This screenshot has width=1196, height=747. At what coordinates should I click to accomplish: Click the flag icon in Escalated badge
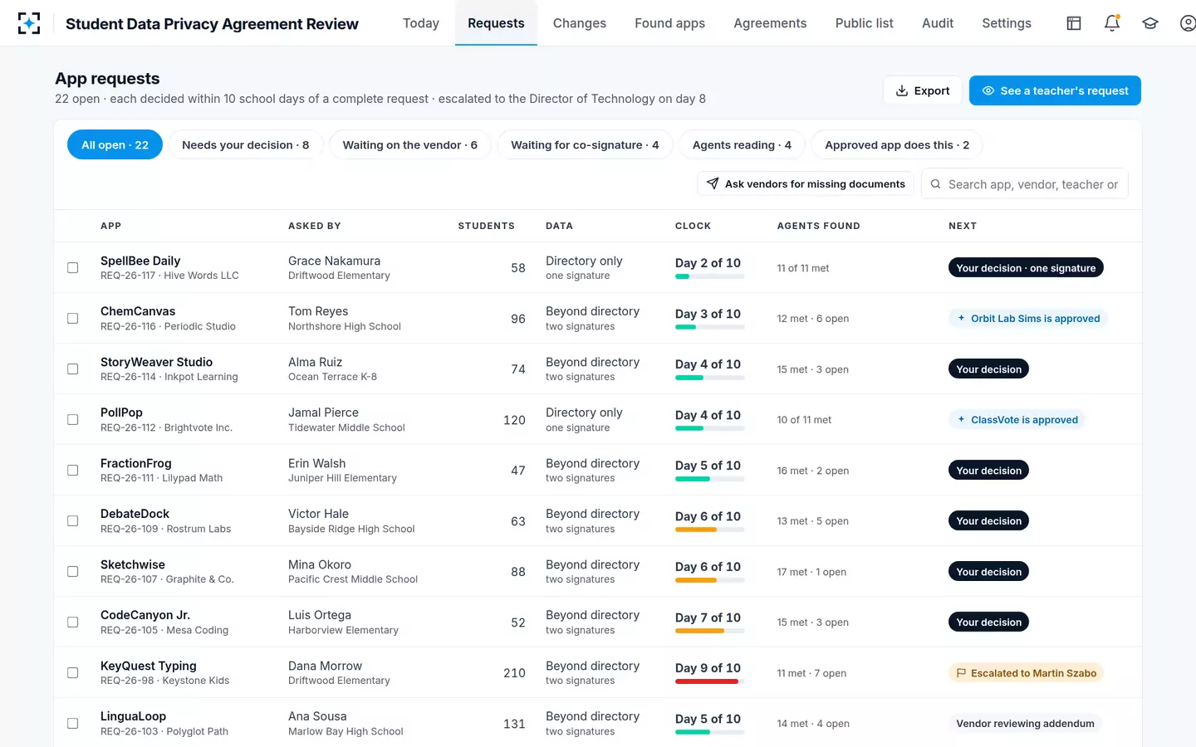(962, 673)
